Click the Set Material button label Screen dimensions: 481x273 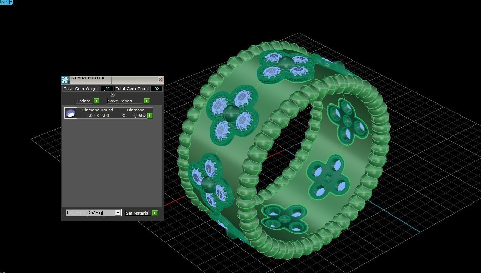click(x=138, y=213)
